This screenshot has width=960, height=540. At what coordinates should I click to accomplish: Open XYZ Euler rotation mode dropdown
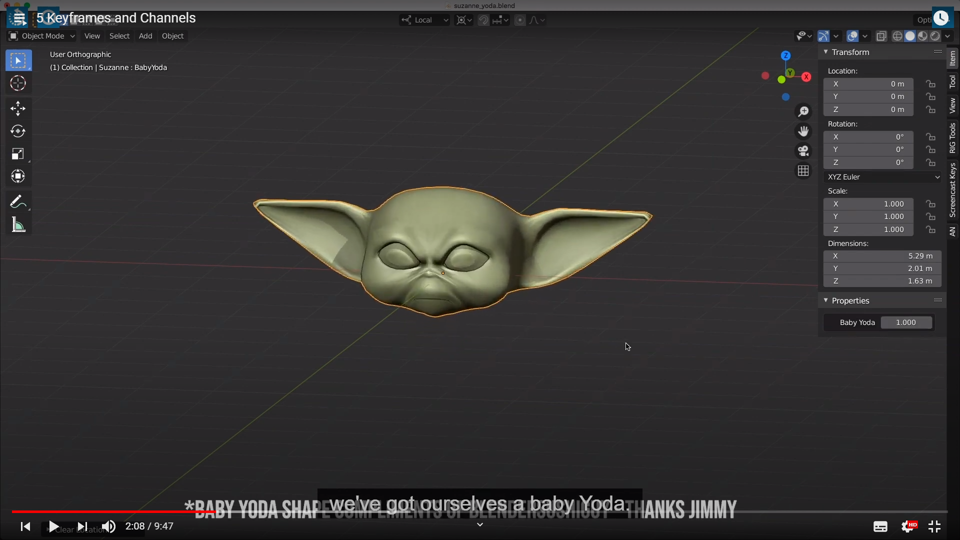click(883, 177)
